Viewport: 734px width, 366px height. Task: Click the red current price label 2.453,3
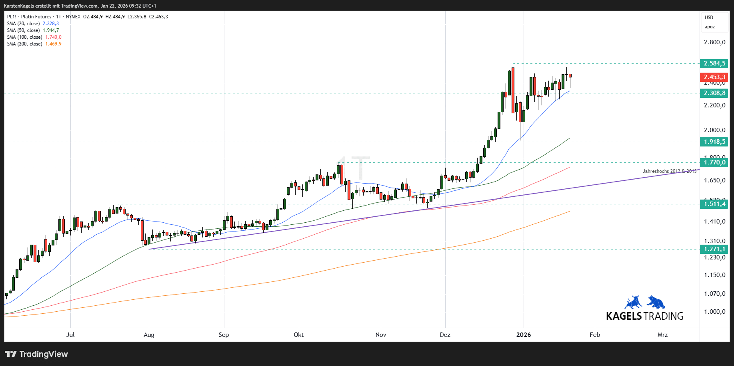[714, 77]
